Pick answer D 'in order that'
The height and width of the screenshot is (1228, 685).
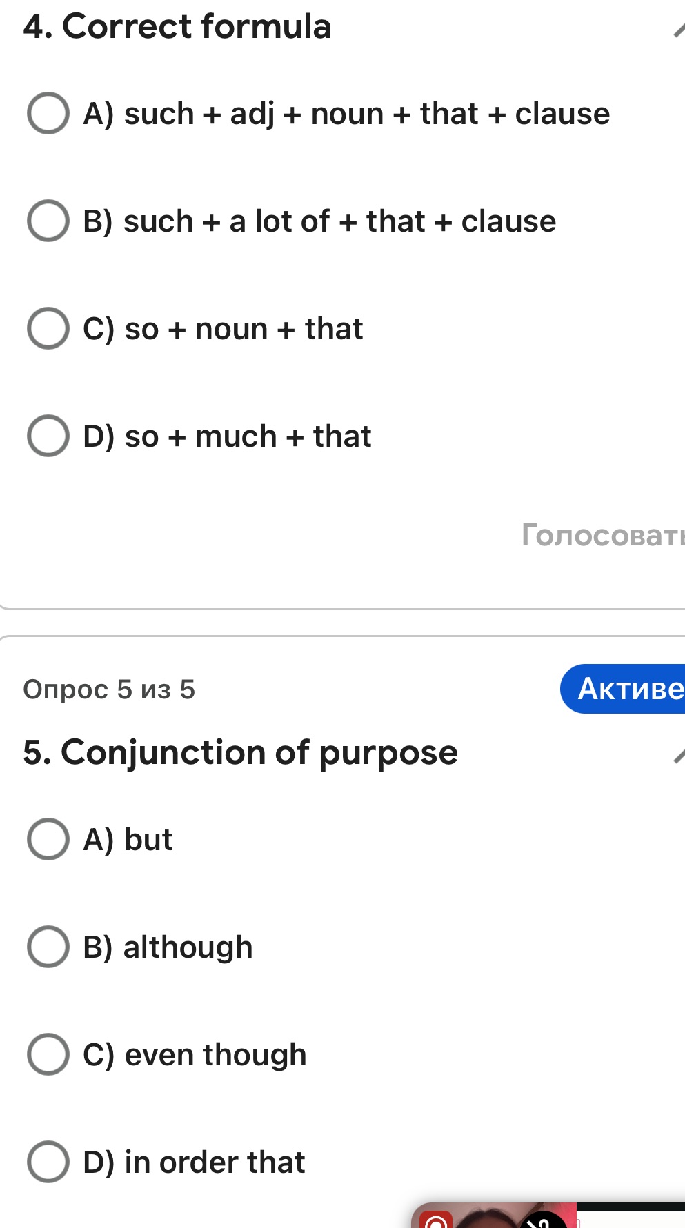(x=48, y=1162)
